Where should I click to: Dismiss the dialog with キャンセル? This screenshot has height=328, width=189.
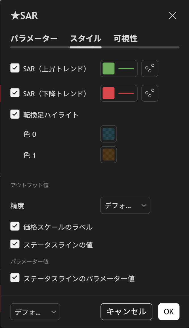[x=126, y=312]
